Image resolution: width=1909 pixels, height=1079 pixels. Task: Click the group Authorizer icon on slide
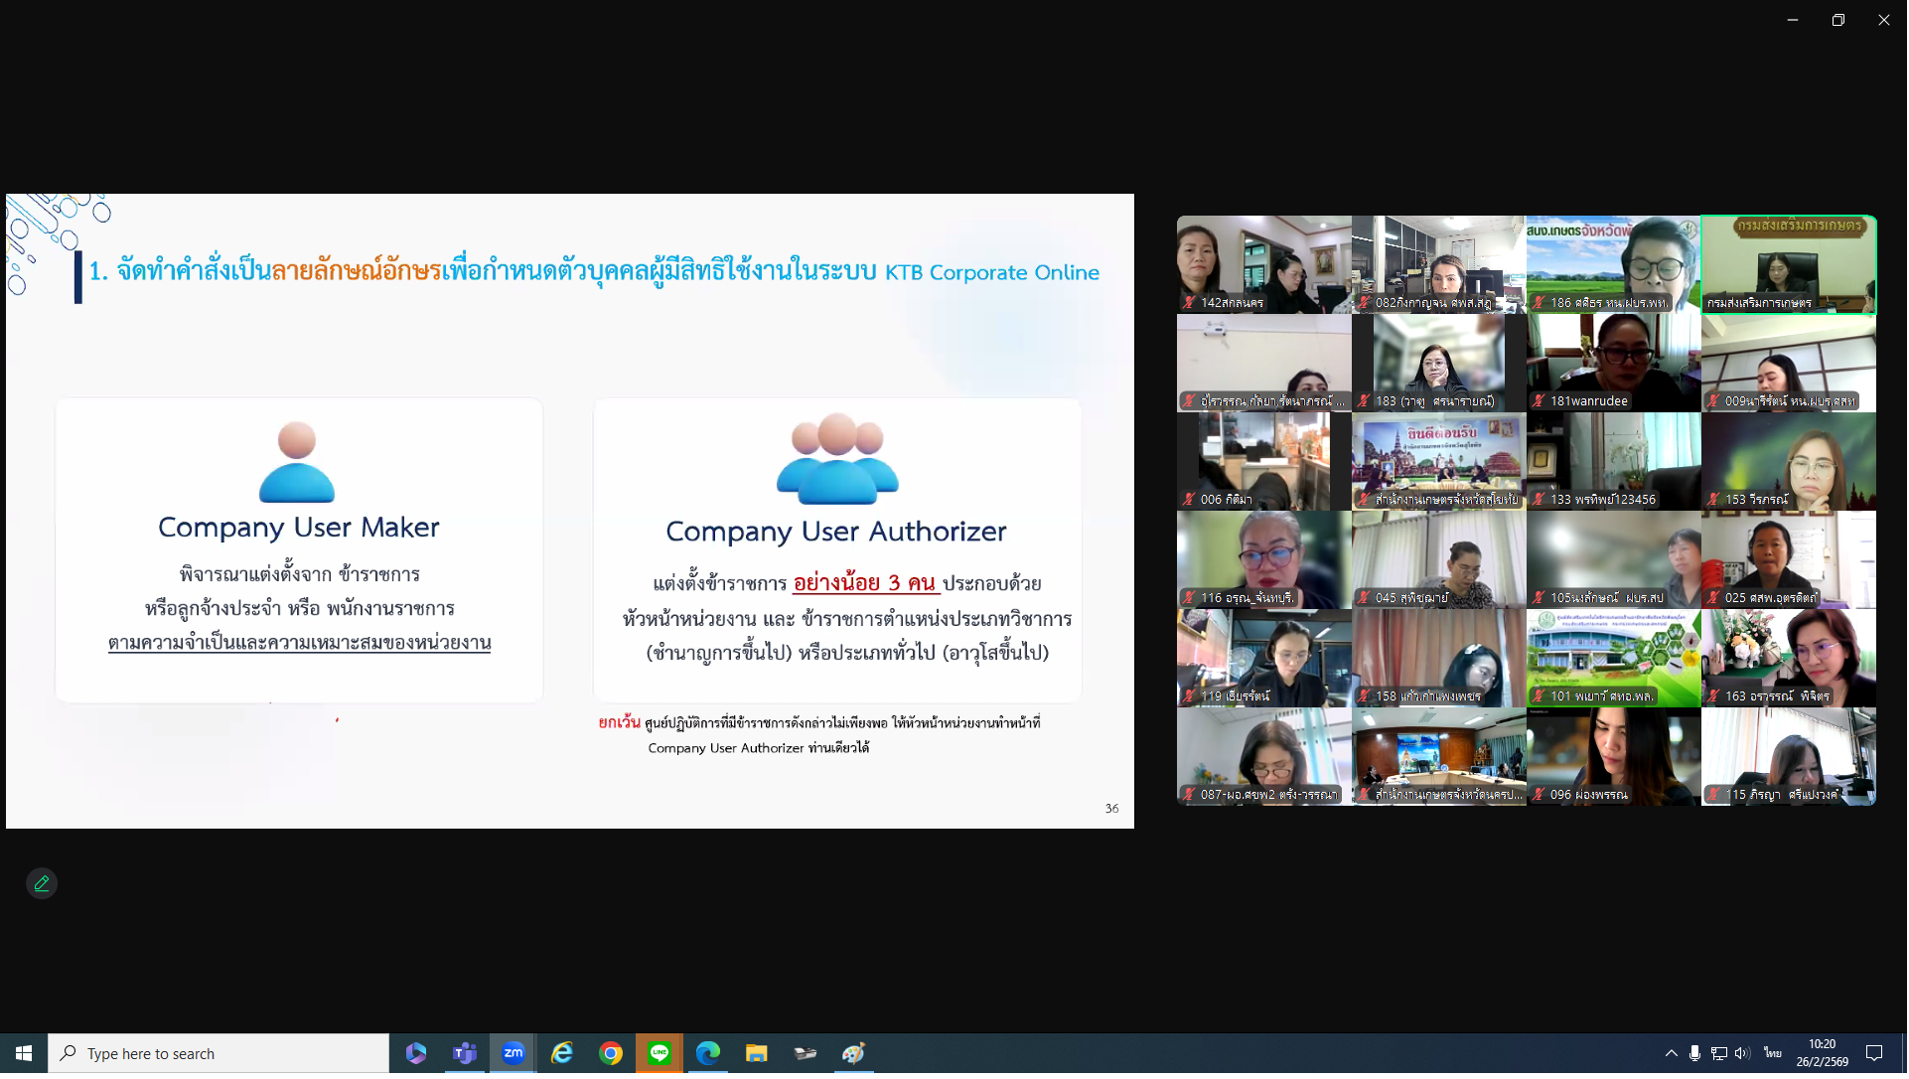click(x=837, y=459)
